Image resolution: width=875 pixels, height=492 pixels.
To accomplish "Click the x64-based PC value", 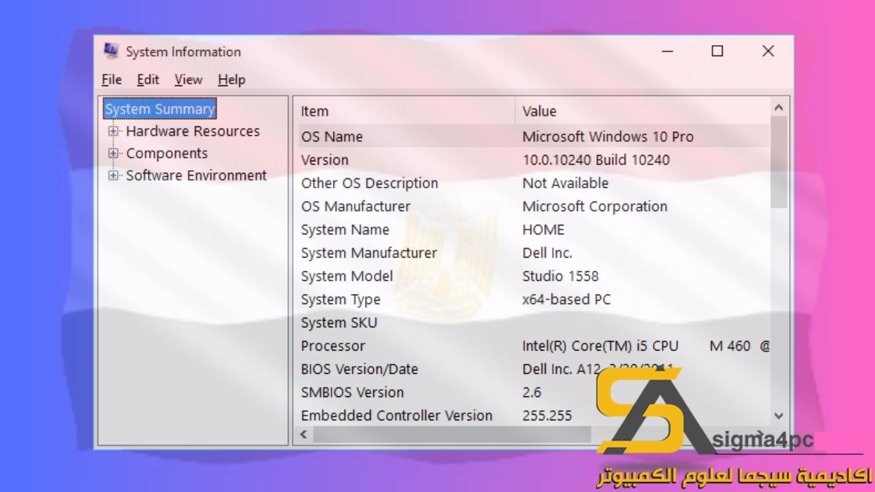I will click(566, 299).
